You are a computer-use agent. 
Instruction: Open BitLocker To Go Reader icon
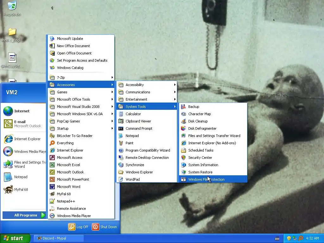tap(52, 136)
